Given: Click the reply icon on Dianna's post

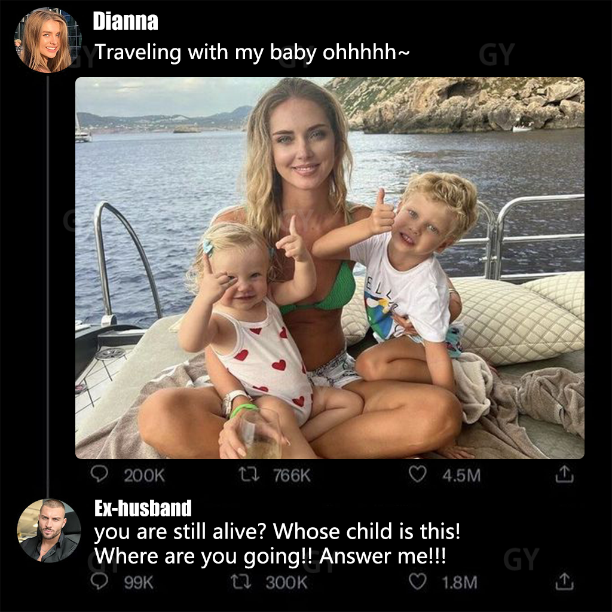Looking at the screenshot, I should [x=99, y=474].
